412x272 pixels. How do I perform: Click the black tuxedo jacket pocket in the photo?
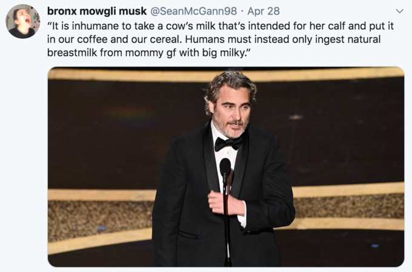click(x=188, y=234)
